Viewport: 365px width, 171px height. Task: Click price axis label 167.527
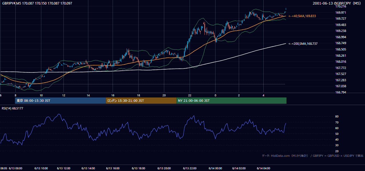pyautogui.click(x=341, y=74)
